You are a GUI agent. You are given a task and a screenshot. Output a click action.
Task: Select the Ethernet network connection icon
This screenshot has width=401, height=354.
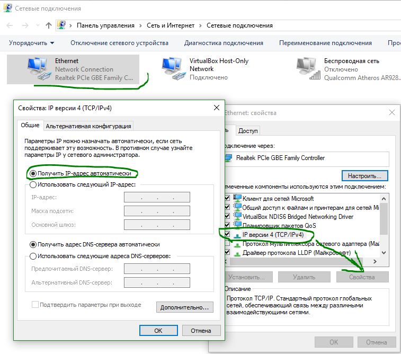point(38,68)
